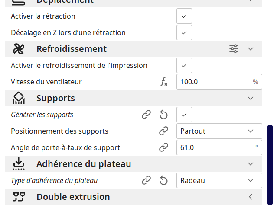Reset the Type d'adhérence du plateau setting
The height and width of the screenshot is (205, 277).
163,180
